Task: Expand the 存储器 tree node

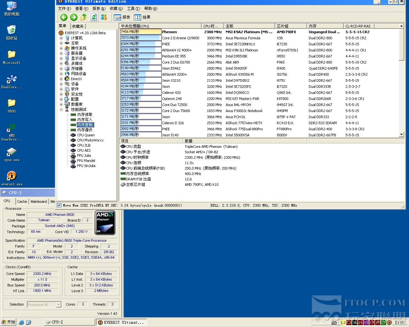Action: [61, 69]
